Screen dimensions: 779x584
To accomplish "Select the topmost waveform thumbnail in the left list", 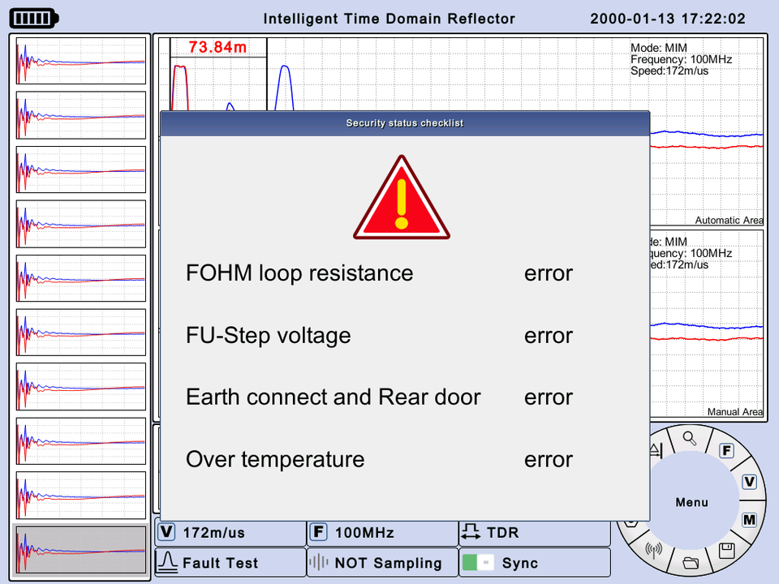I will (81, 61).
